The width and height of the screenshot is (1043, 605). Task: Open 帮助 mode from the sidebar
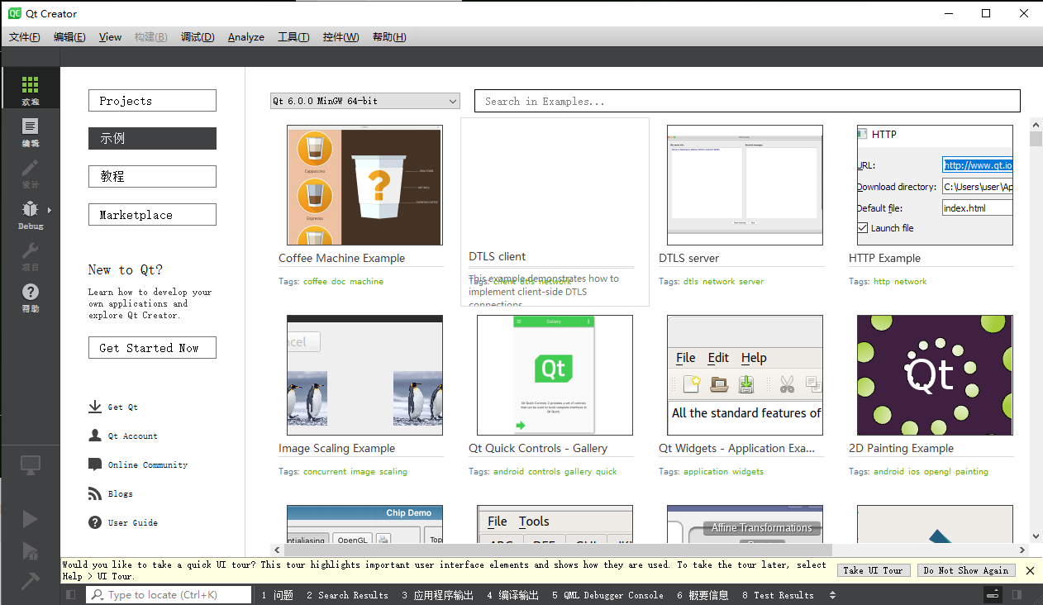point(31,293)
